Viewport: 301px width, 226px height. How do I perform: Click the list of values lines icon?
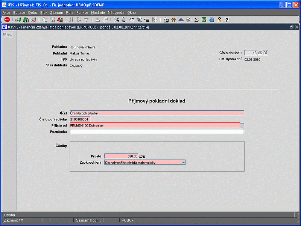(147, 20)
